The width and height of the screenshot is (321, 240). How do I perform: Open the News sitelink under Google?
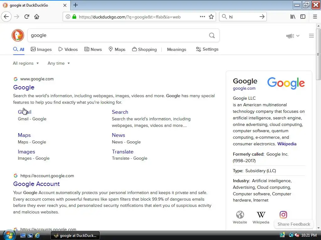(x=118, y=135)
